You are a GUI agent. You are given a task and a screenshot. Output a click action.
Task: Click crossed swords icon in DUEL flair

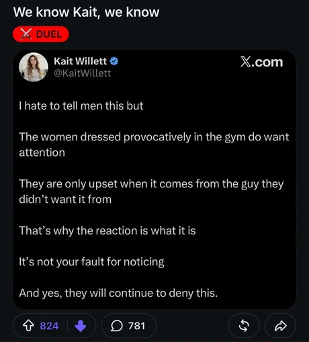(x=26, y=34)
